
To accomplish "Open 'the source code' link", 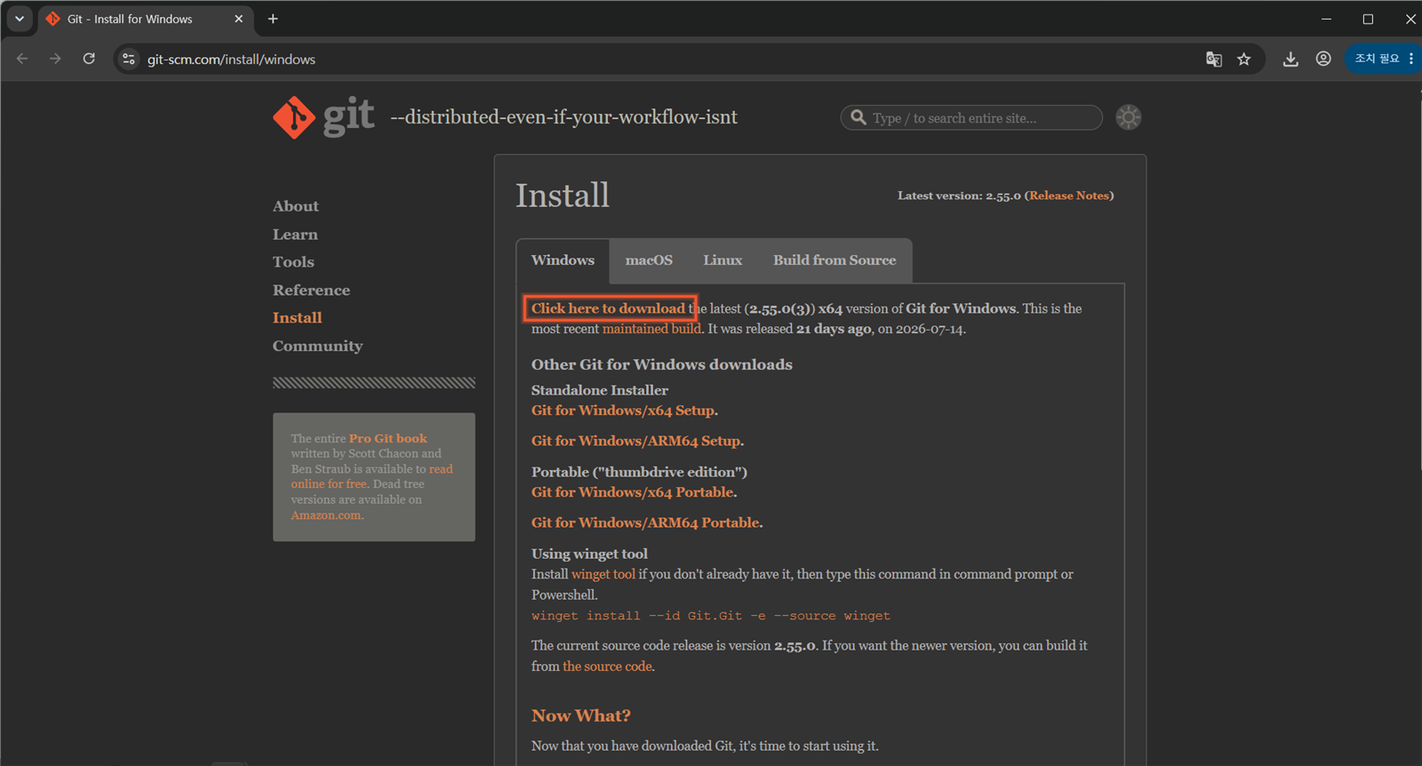I will tap(607, 666).
